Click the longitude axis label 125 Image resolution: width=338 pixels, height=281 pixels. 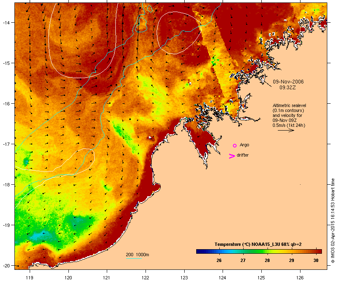click(261, 278)
